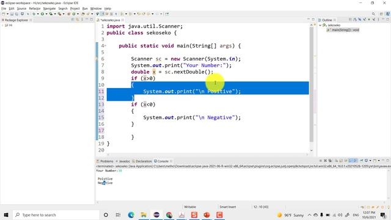
Task: Open the Package Explorer view menu
Action: pos(82,20)
